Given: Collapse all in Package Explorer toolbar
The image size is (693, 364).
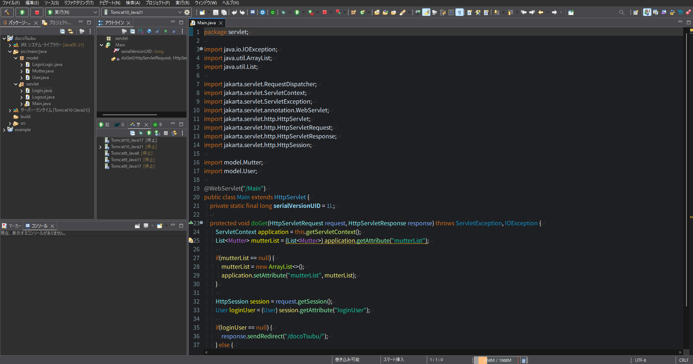Looking at the screenshot, I should [x=62, y=32].
